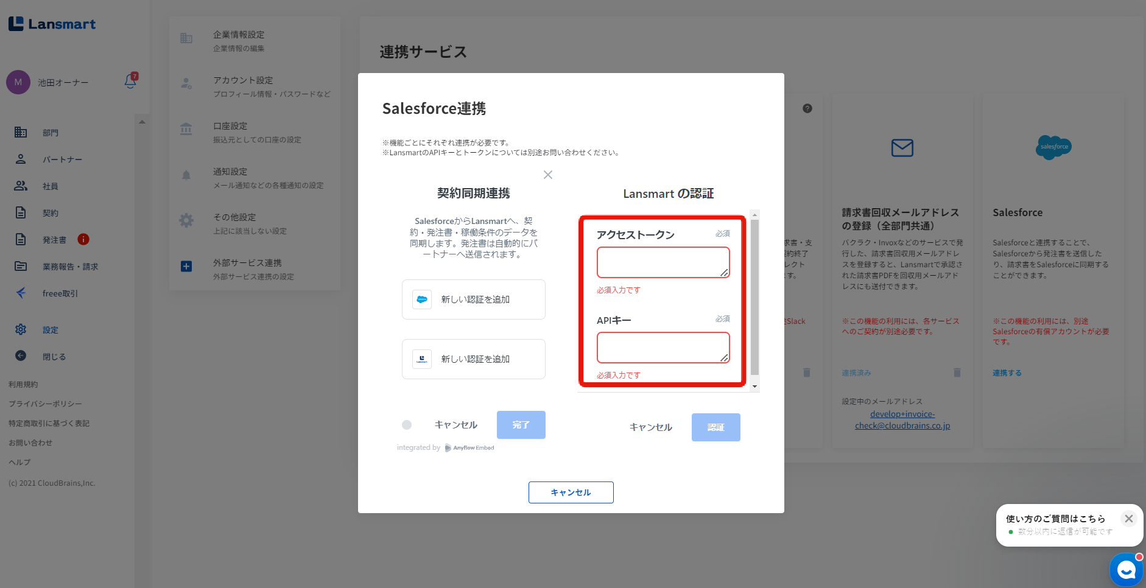The width and height of the screenshot is (1146, 588).
Task: Click 連携する on the Salesforce card
Action: [1007, 373]
